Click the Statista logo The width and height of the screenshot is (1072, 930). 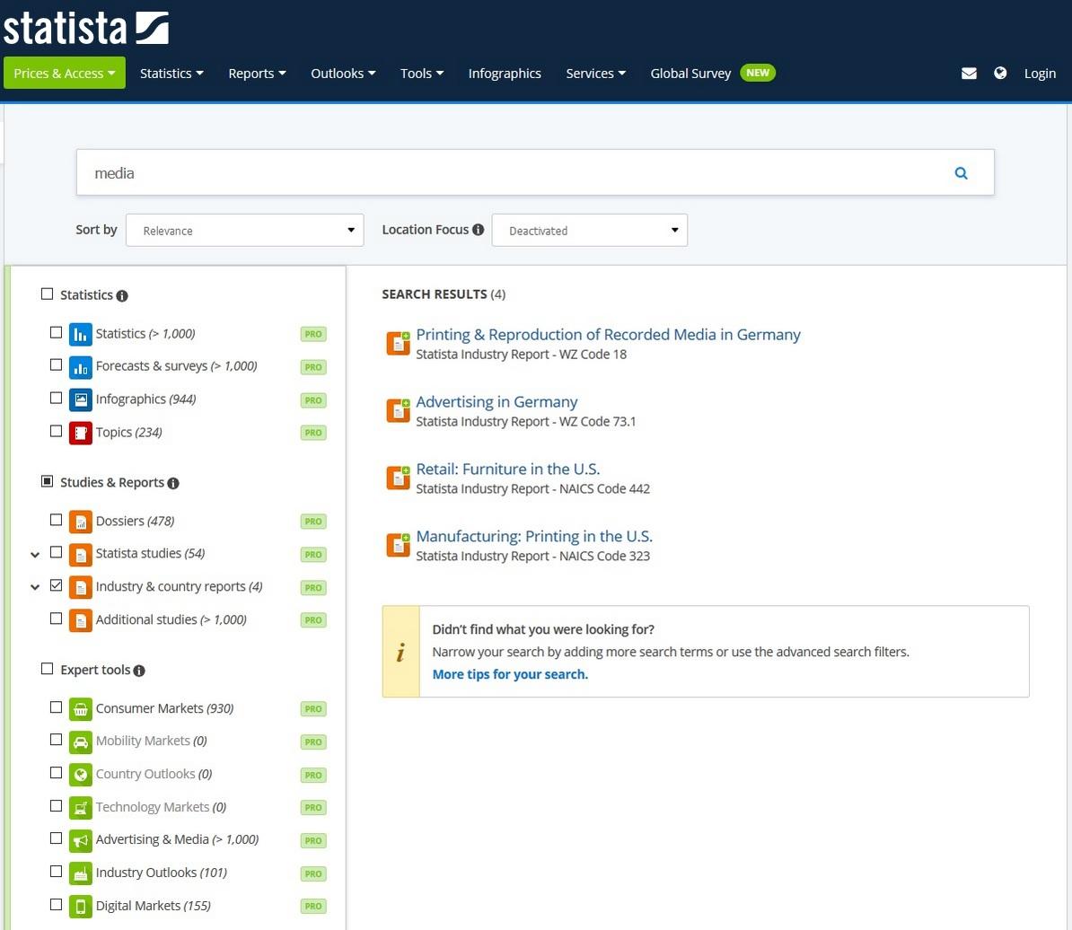pos(86,28)
